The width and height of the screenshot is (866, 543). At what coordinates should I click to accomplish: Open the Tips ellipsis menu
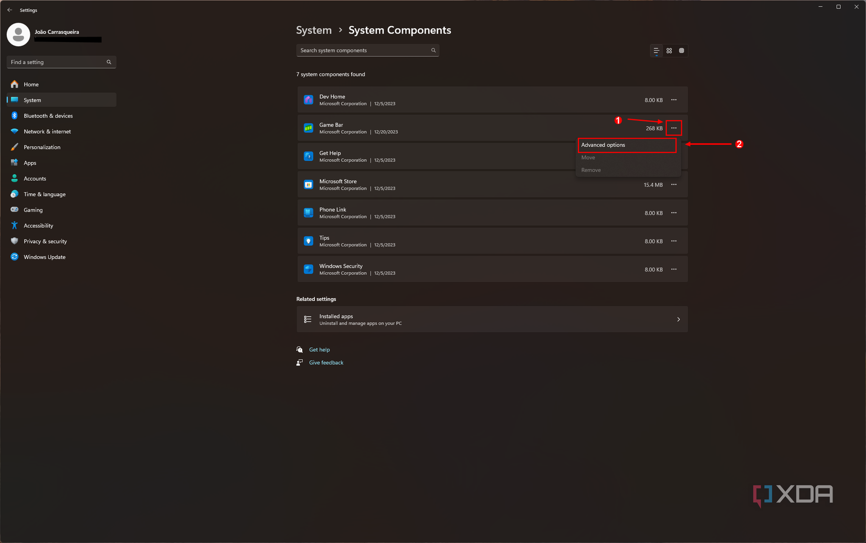[x=674, y=241]
